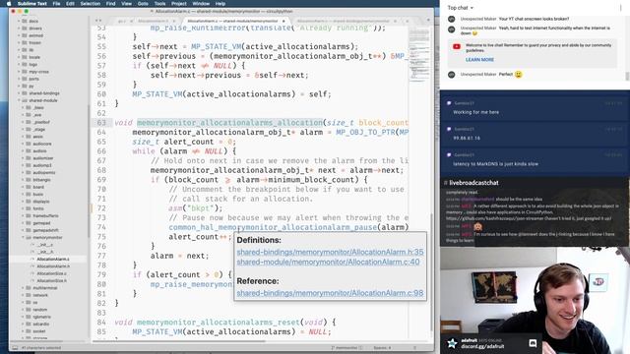
Task: Click the gamepadshift folder icon
Action: coord(29,230)
